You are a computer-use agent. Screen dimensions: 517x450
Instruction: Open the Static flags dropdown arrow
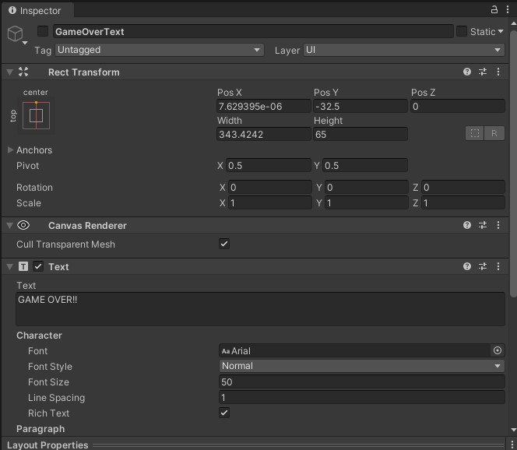click(501, 32)
